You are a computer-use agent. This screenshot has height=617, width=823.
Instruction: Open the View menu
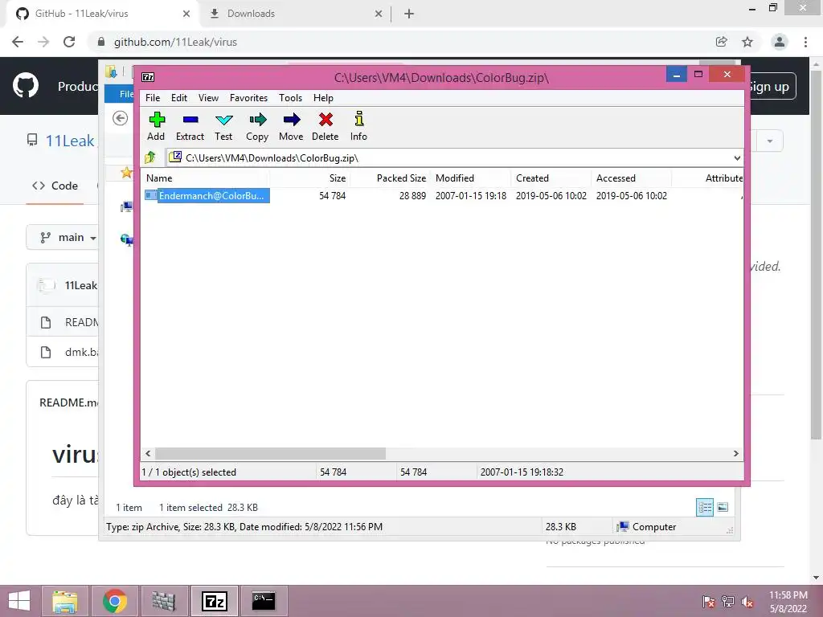pos(208,98)
